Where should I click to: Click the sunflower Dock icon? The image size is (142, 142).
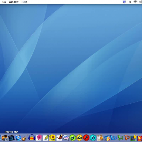coord(53,138)
